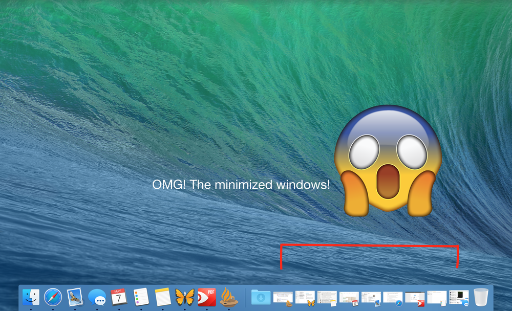Restore the minimized Reminders window
This screenshot has height=311, width=512.
[x=437, y=298]
